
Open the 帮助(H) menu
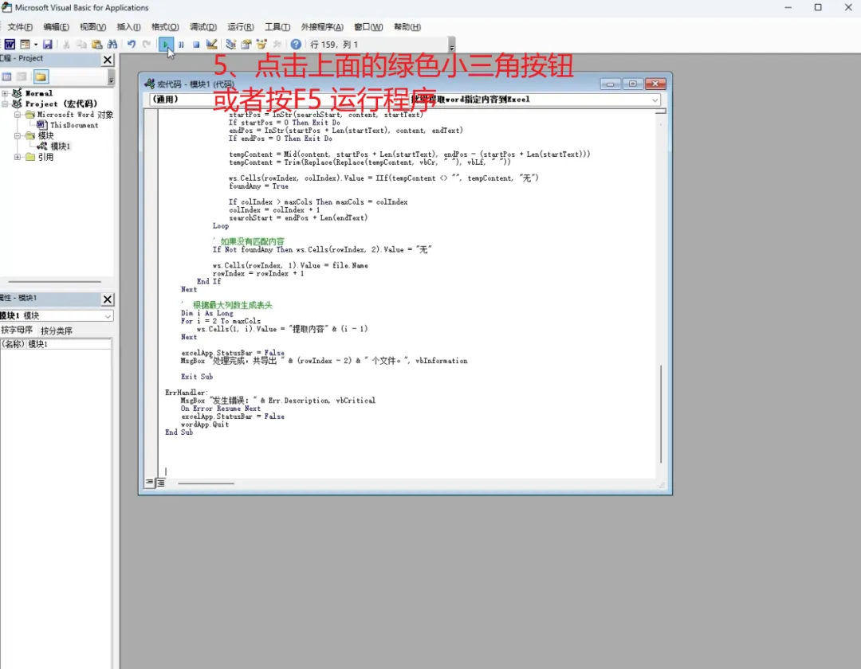pyautogui.click(x=407, y=27)
